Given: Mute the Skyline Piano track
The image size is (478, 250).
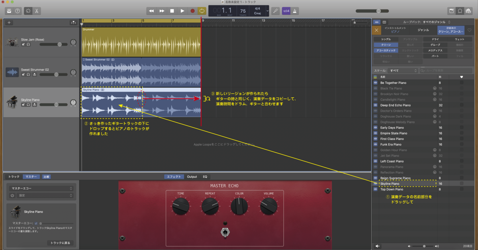Looking at the screenshot, I should [x=23, y=104].
